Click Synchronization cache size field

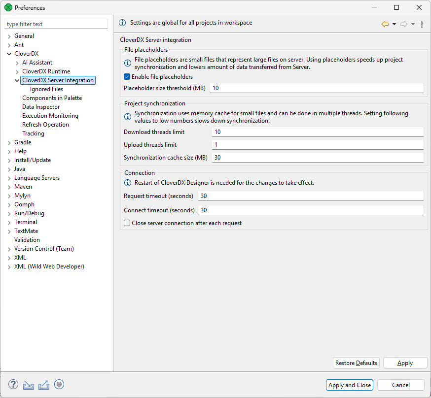pos(318,158)
